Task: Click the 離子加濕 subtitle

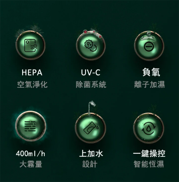Action: click(x=150, y=84)
